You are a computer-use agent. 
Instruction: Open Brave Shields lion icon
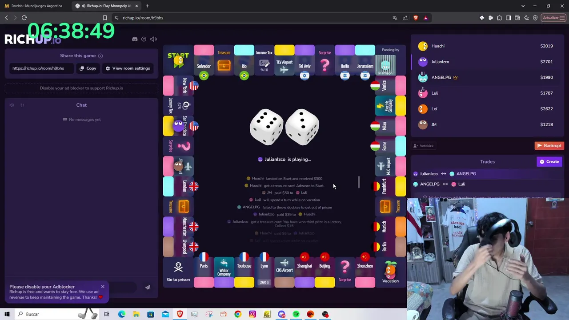click(x=416, y=18)
